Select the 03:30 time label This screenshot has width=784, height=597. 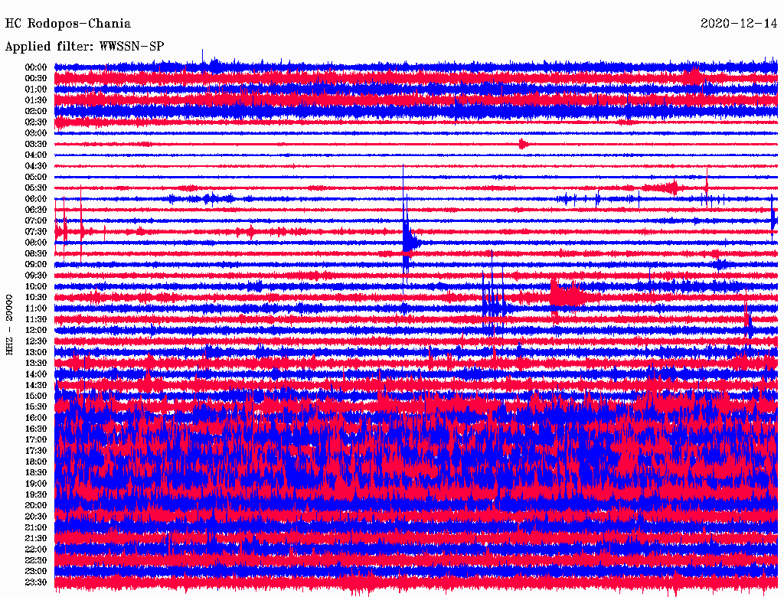pos(36,144)
